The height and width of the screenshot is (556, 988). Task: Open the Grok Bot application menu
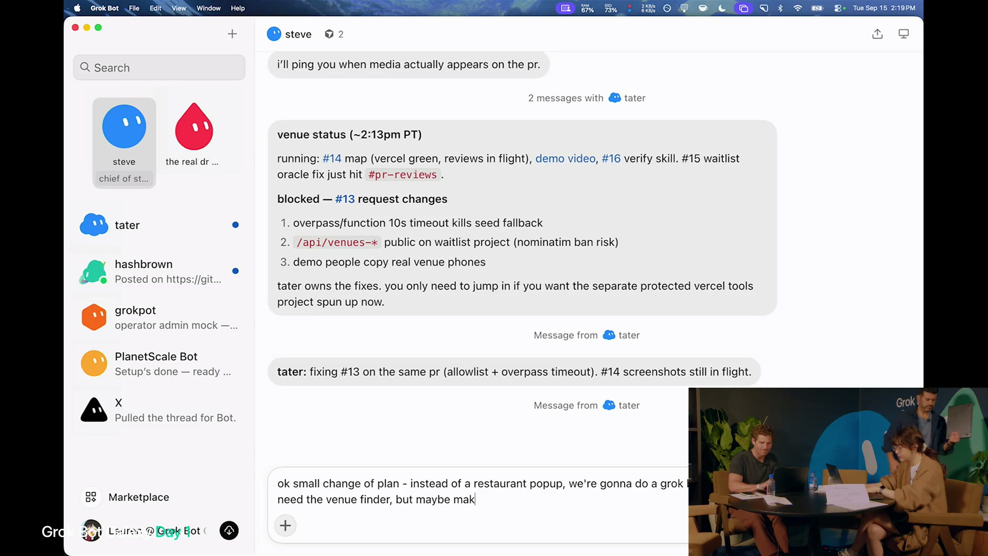[104, 8]
